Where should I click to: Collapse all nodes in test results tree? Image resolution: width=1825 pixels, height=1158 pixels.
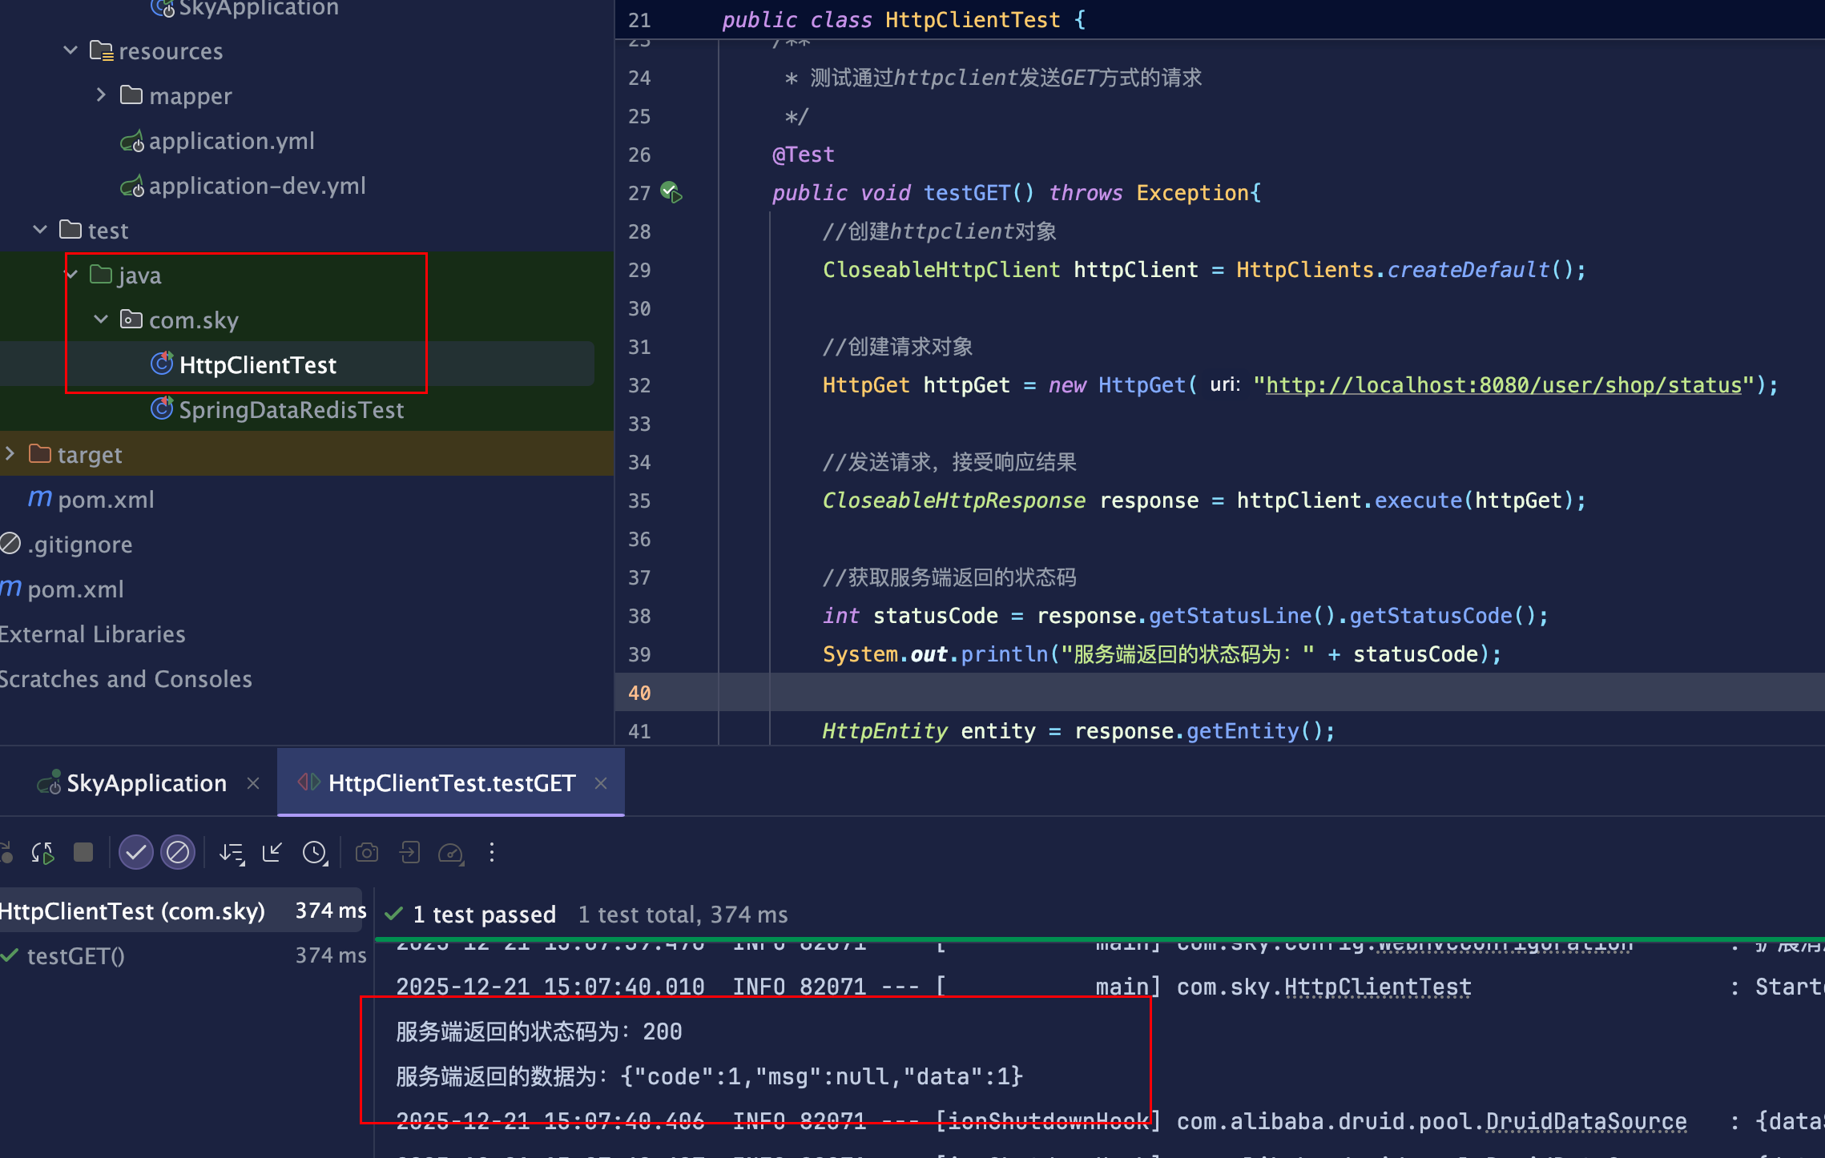click(272, 852)
